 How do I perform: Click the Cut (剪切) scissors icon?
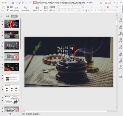point(8,7)
